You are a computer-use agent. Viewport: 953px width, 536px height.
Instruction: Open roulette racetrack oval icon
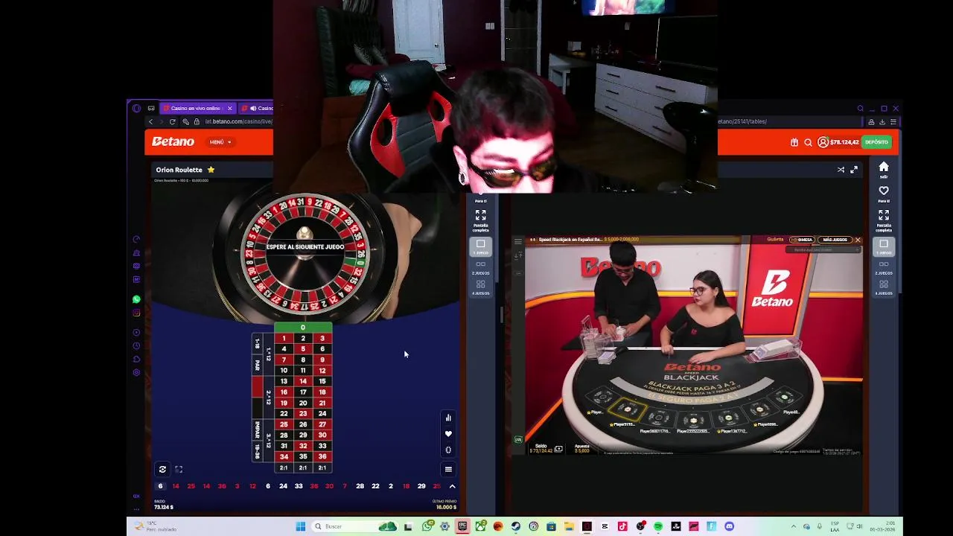coord(448,450)
